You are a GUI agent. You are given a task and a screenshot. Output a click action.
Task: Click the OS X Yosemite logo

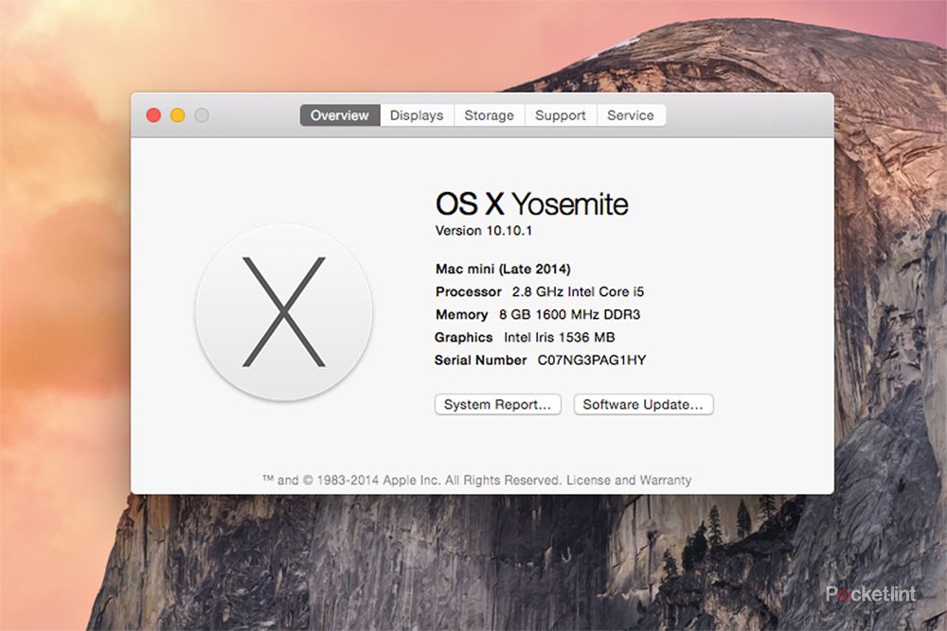284,312
